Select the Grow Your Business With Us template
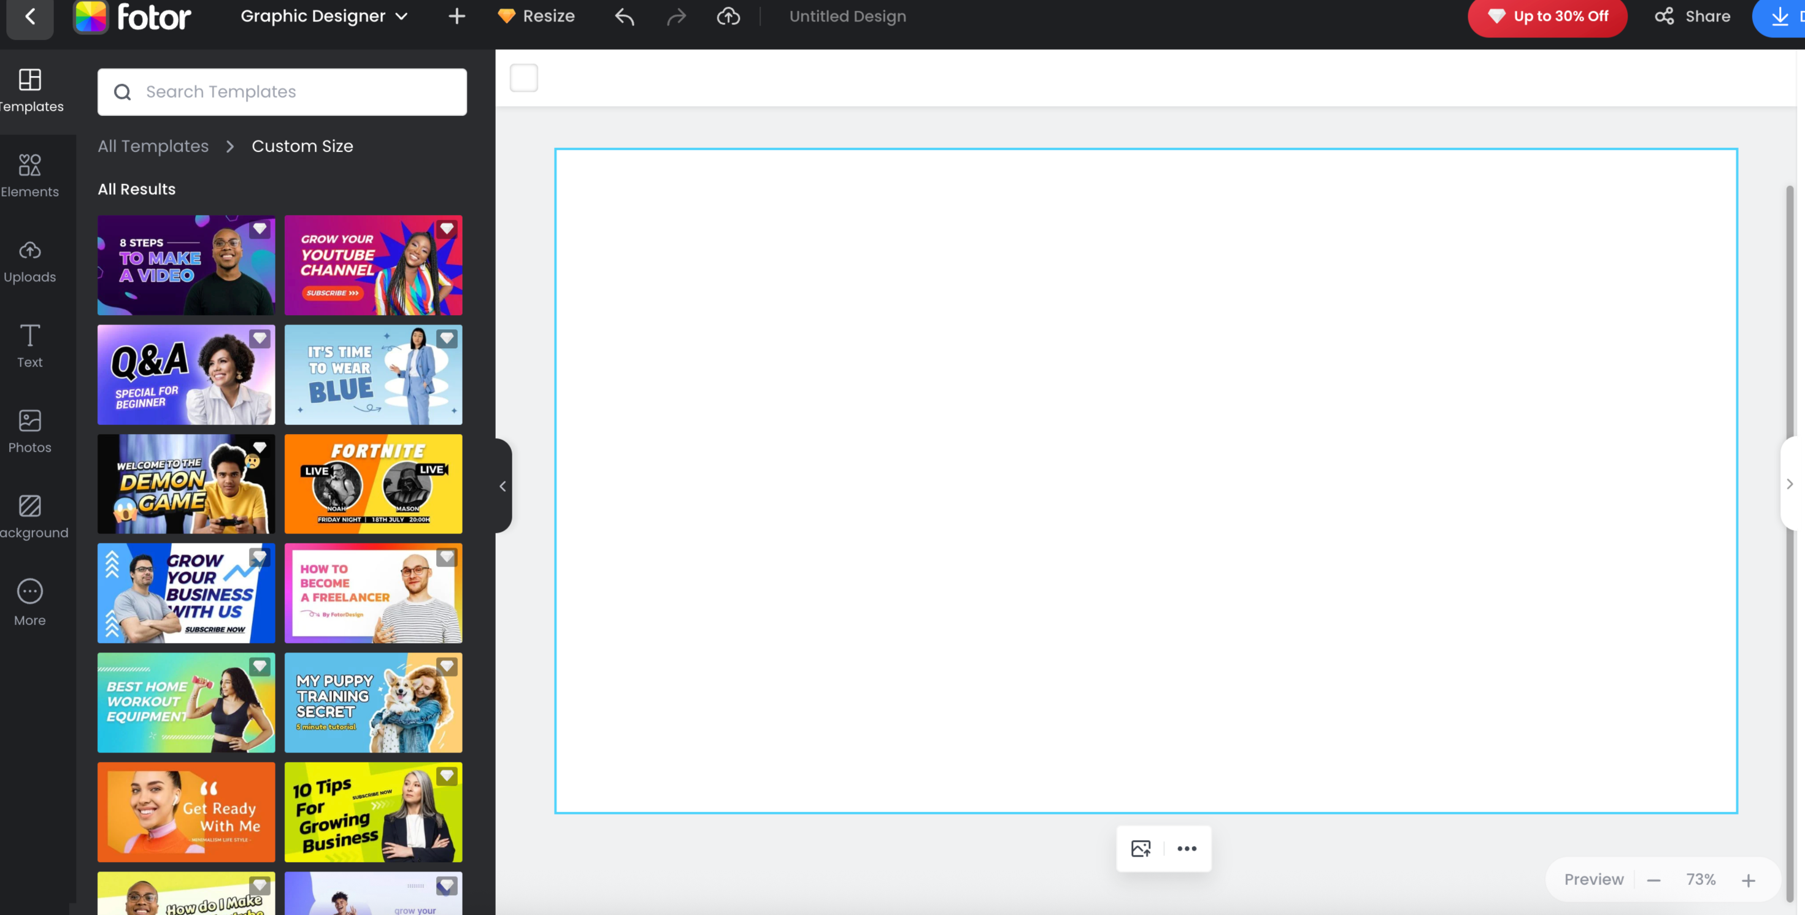Viewport: 1805px width, 915px height. pyautogui.click(x=187, y=594)
